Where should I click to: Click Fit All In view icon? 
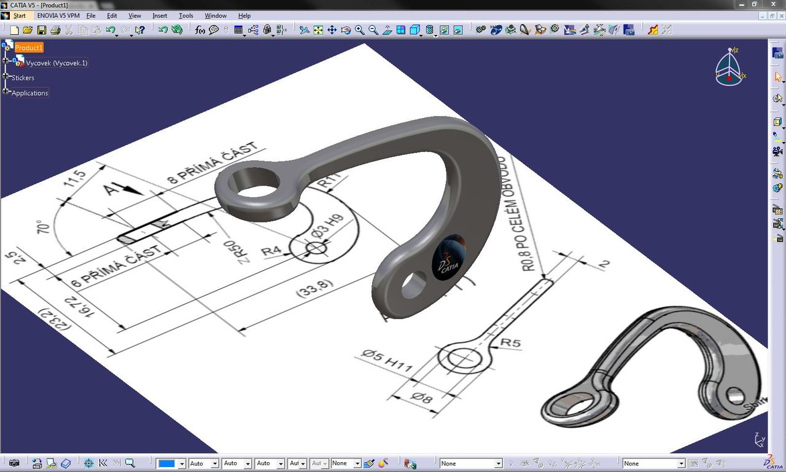[x=318, y=29]
